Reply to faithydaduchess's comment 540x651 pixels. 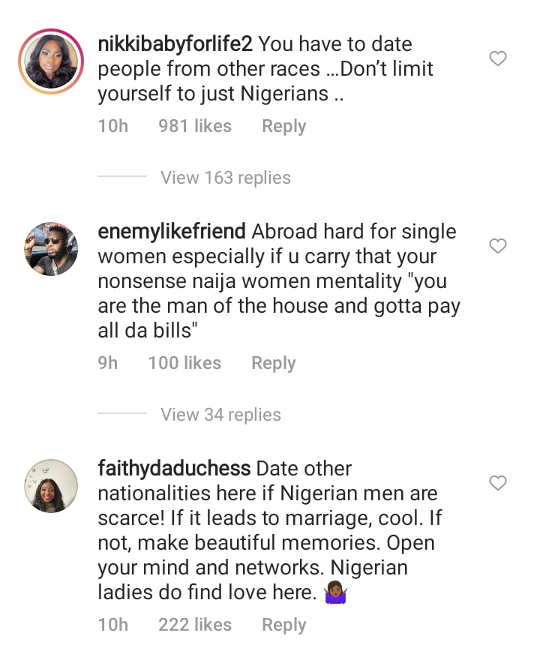point(283,625)
